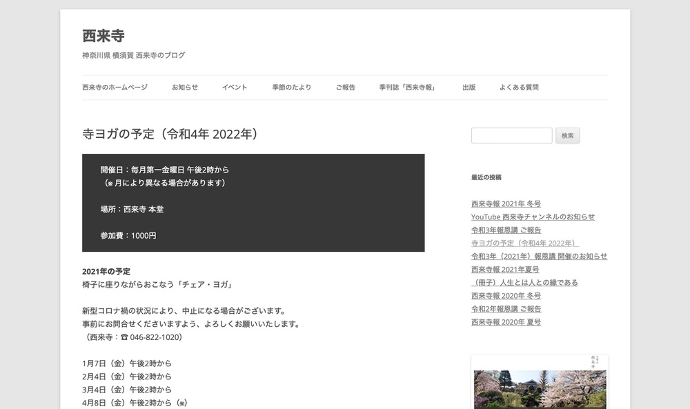This screenshot has width=690, height=409.
Task: Open the 出版 menu item
Action: [x=469, y=88]
